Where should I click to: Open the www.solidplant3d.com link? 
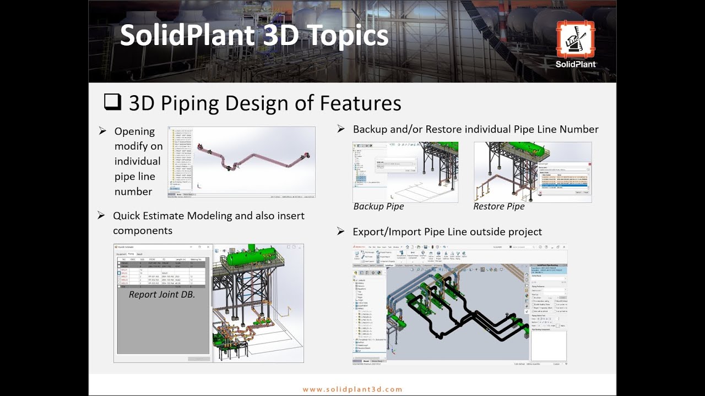coord(352,389)
